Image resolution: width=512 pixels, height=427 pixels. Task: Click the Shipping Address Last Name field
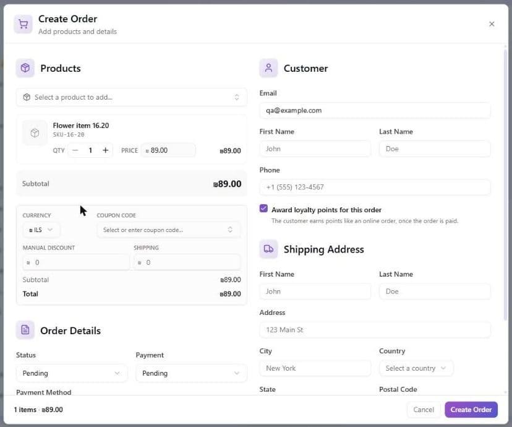click(x=435, y=291)
